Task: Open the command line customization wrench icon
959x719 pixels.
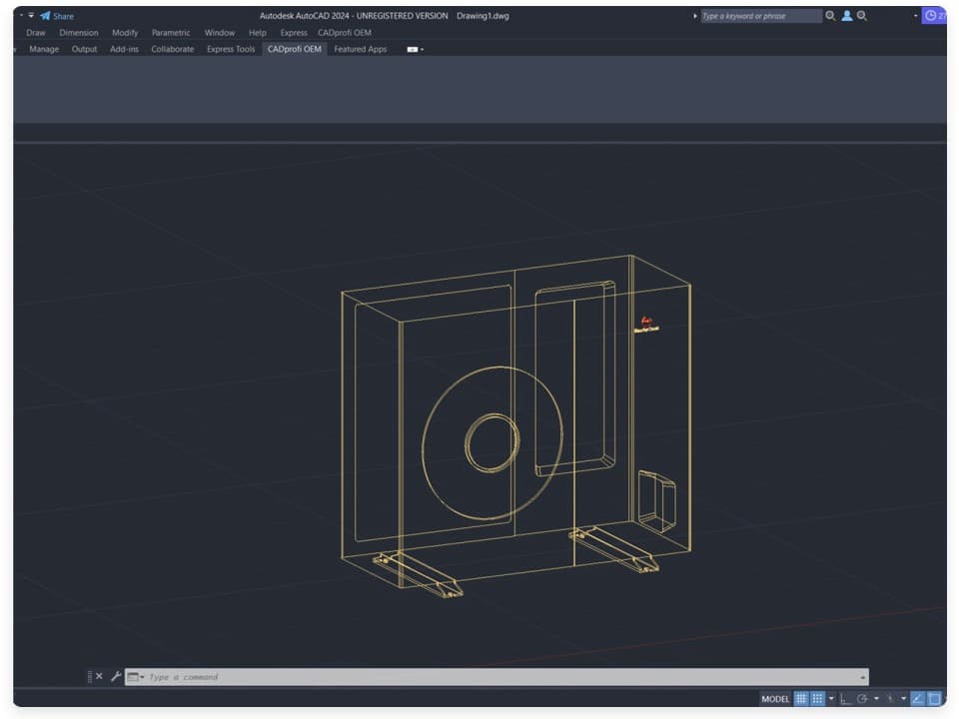Action: pos(114,676)
